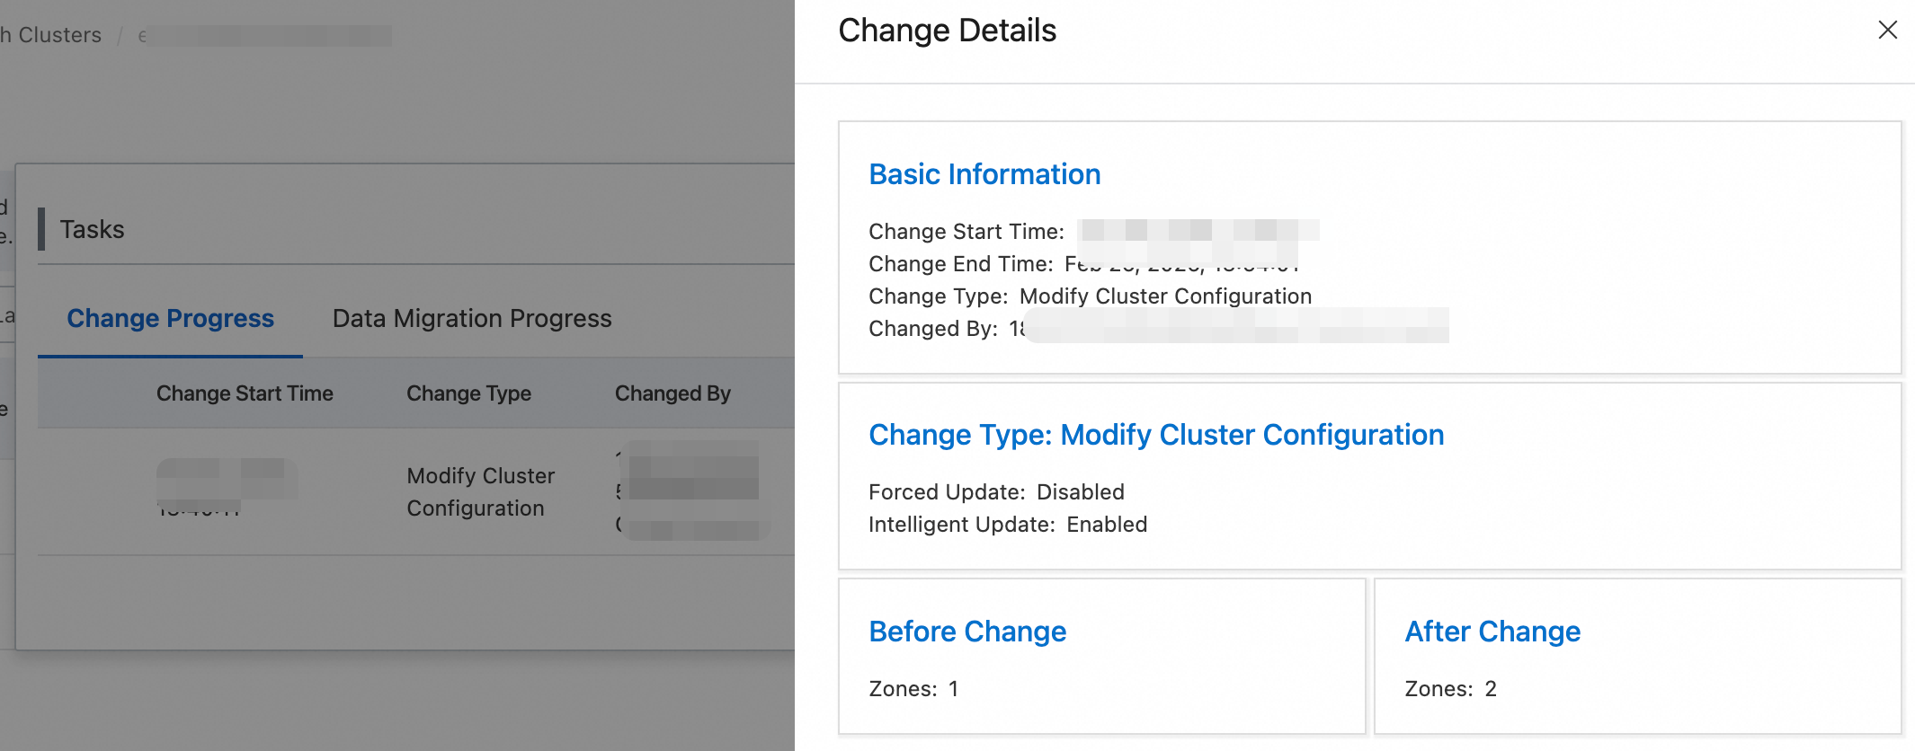1915x751 pixels.
Task: Click the Changed By column header
Action: pos(672,393)
